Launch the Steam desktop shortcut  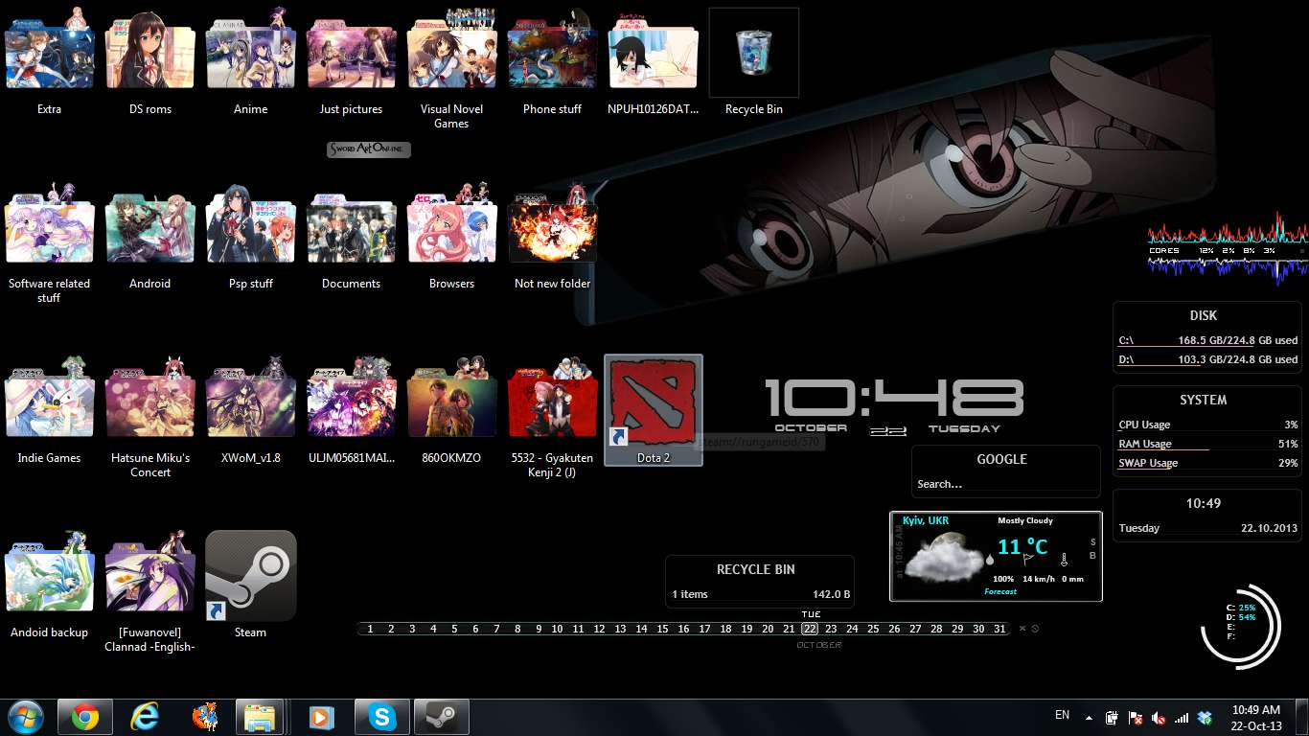[251, 575]
